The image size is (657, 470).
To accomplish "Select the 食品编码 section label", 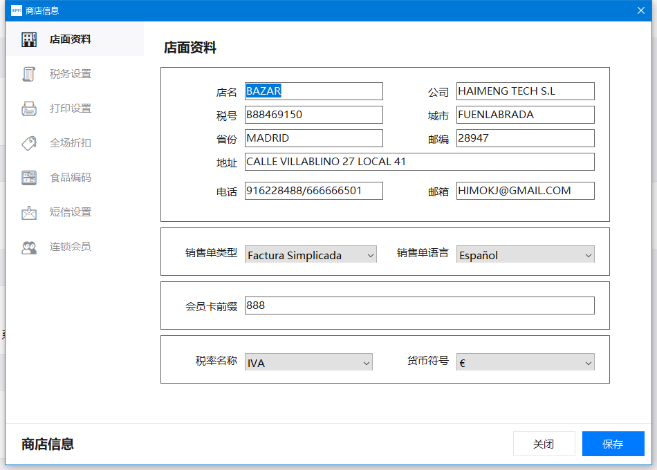I will coord(71,178).
